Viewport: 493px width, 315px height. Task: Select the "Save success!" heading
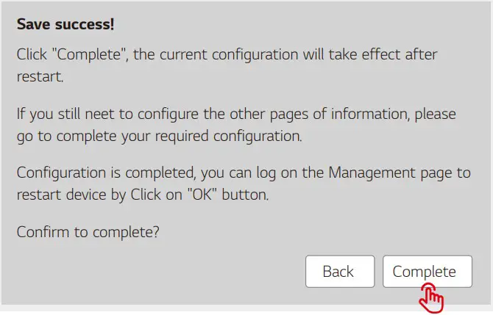[x=65, y=24]
